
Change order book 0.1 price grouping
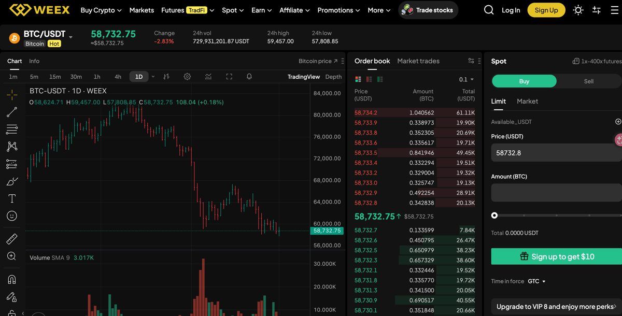point(466,79)
